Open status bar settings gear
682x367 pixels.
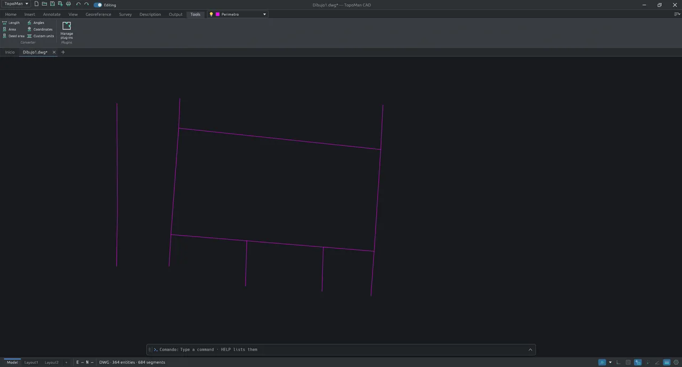tap(676, 362)
